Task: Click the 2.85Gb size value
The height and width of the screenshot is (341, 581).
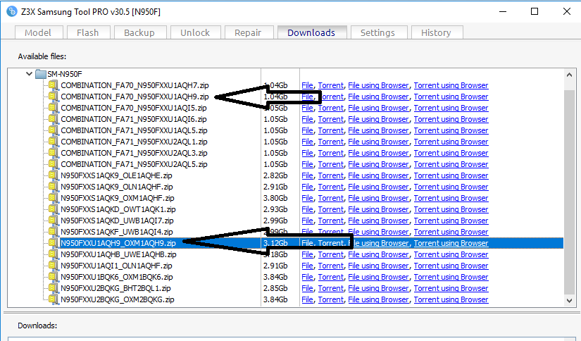Action: [275, 288]
